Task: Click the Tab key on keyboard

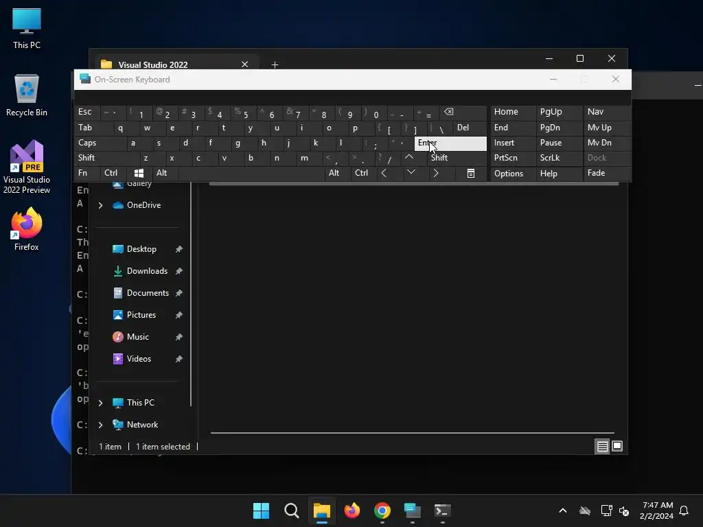Action: [x=93, y=128]
